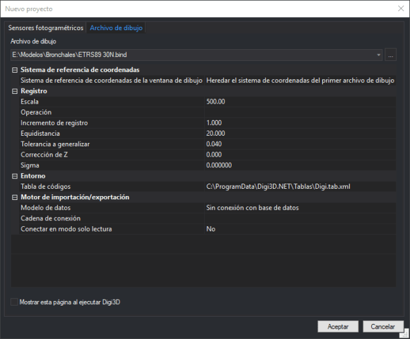Collapse the Entorno section
410x339 pixels.
(14, 176)
